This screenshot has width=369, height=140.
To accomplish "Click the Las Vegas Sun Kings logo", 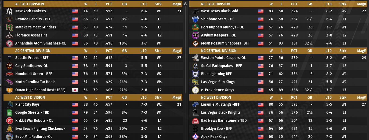I will click(x=195, y=82).
